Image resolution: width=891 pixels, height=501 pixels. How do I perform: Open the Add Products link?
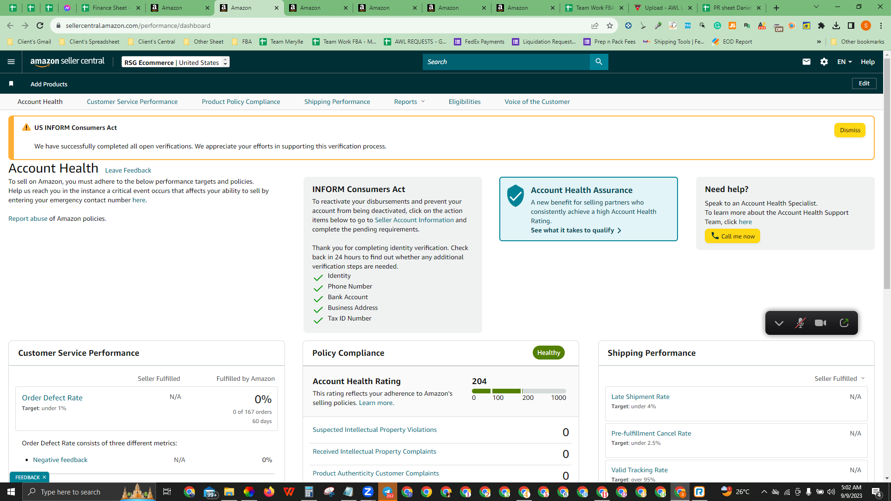pos(49,84)
